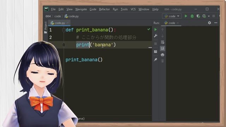The width and height of the screenshot is (226, 127).
Task: Open Run panel settings gear
Action: click(209, 23)
